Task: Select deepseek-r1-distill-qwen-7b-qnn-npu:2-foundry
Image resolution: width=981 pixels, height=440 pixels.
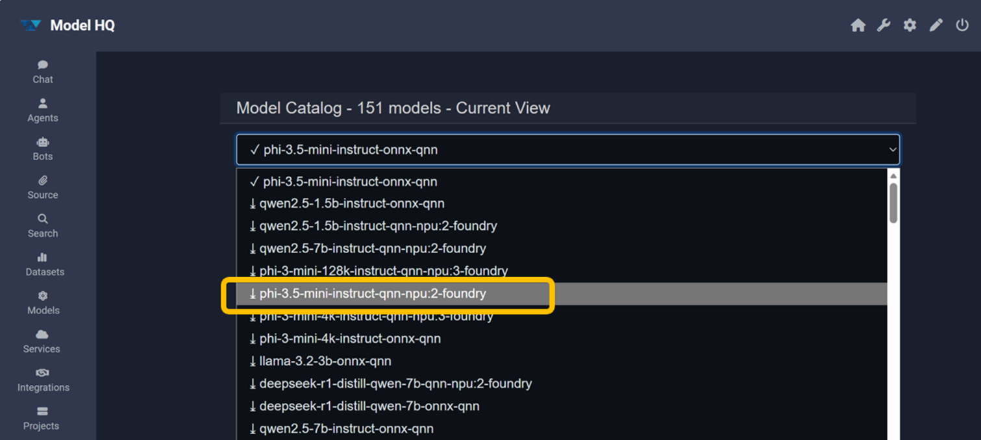Action: coord(562,384)
